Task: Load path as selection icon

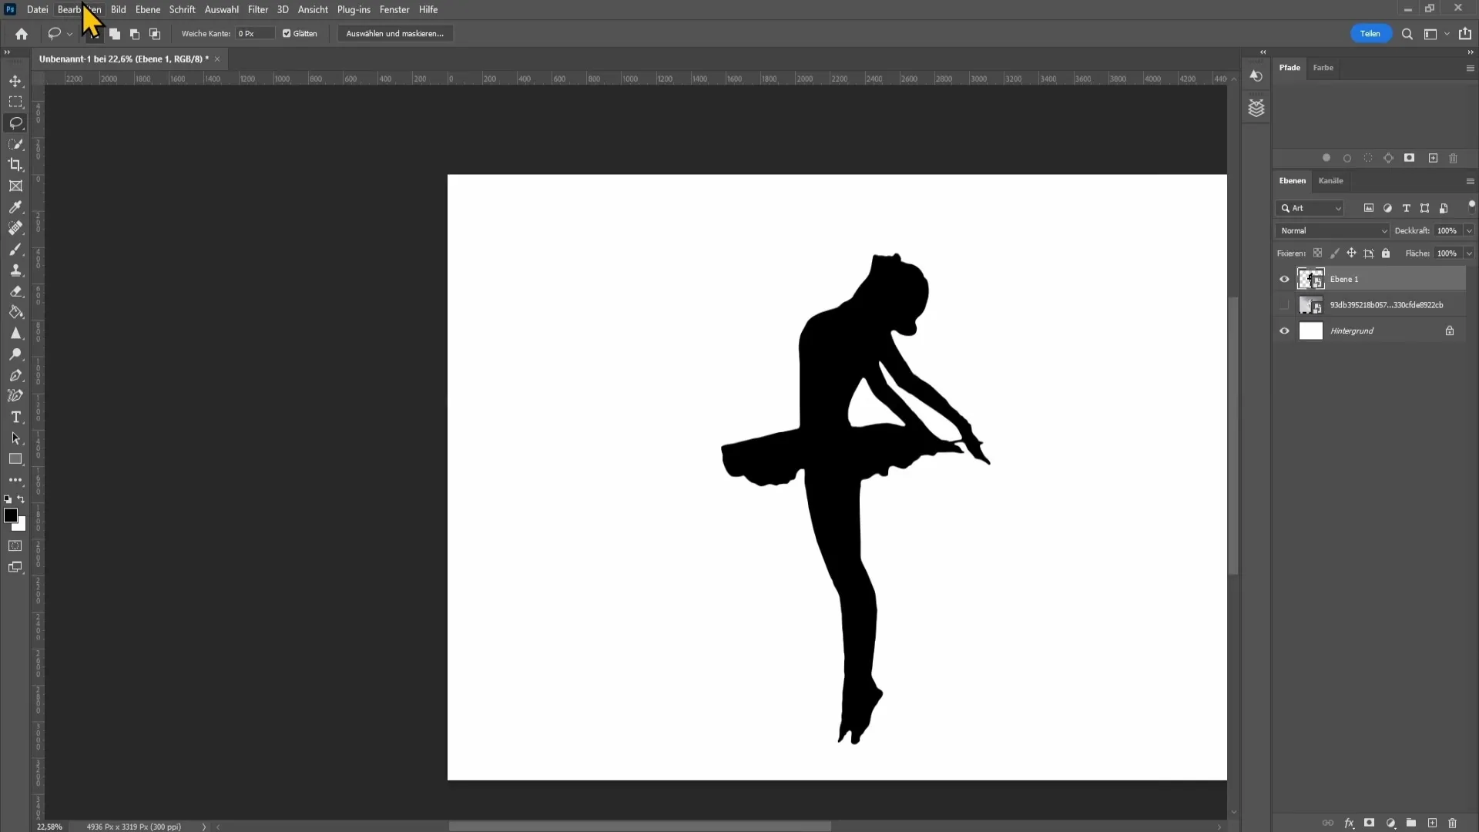Action: (1368, 158)
